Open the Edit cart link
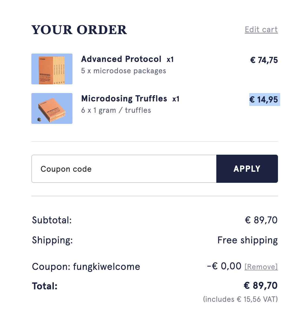Image resolution: width=305 pixels, height=318 pixels. point(261,30)
